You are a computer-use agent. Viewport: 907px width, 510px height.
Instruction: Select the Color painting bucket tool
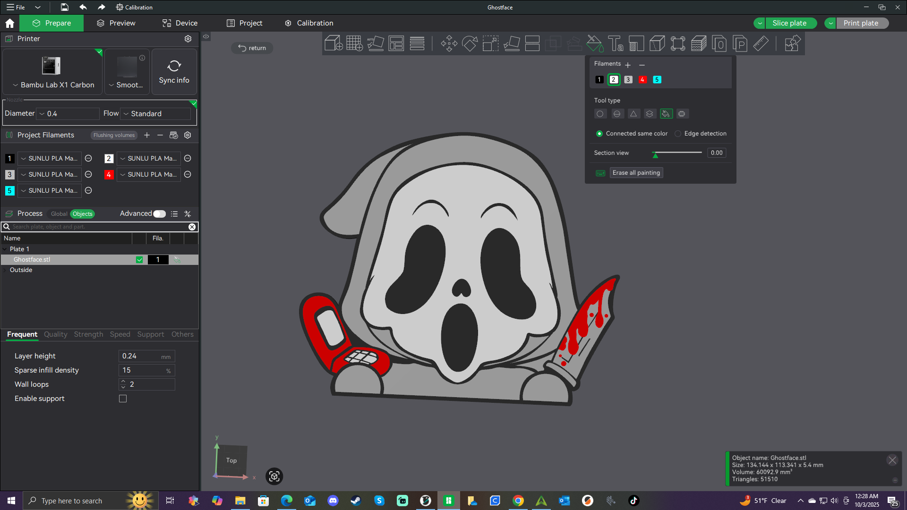pos(595,43)
